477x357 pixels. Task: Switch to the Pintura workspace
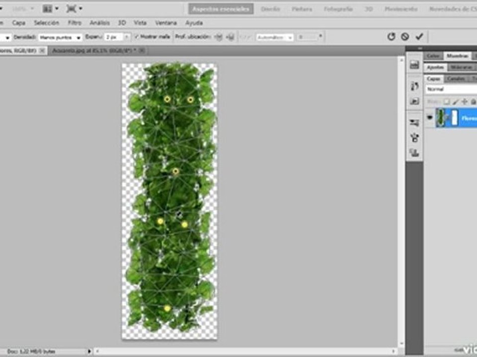[302, 9]
